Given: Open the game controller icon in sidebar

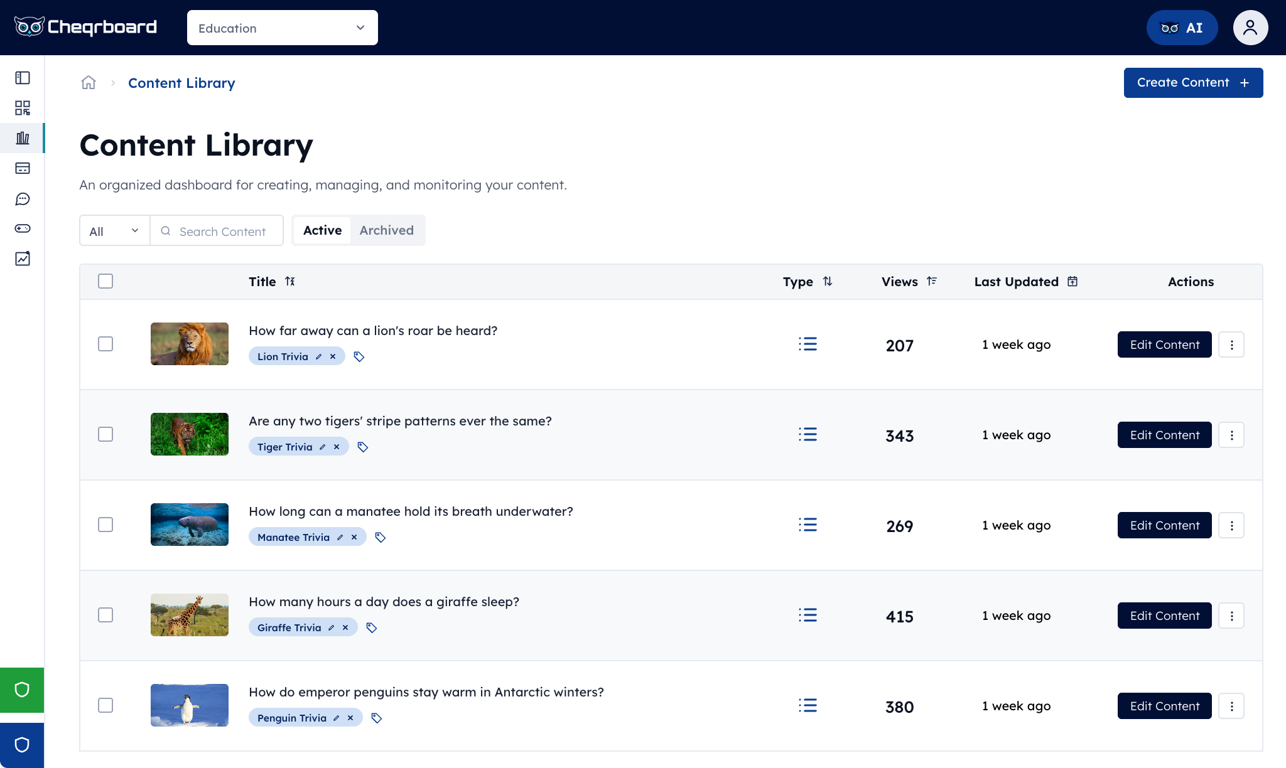Looking at the screenshot, I should [23, 228].
